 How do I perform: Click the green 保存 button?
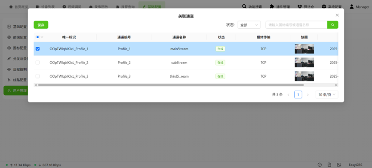point(41,25)
